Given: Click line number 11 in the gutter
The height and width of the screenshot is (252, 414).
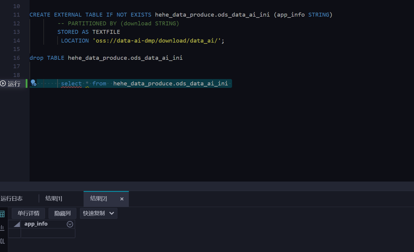Looking at the screenshot, I should tap(17, 15).
